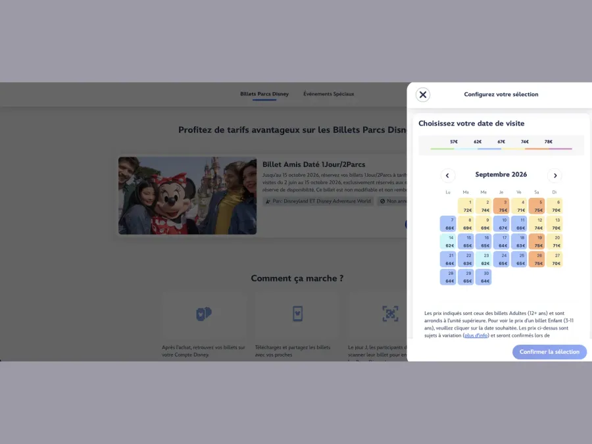Screen dimensions: 592x444
Task: Click the phone download icon
Action: [297, 314]
